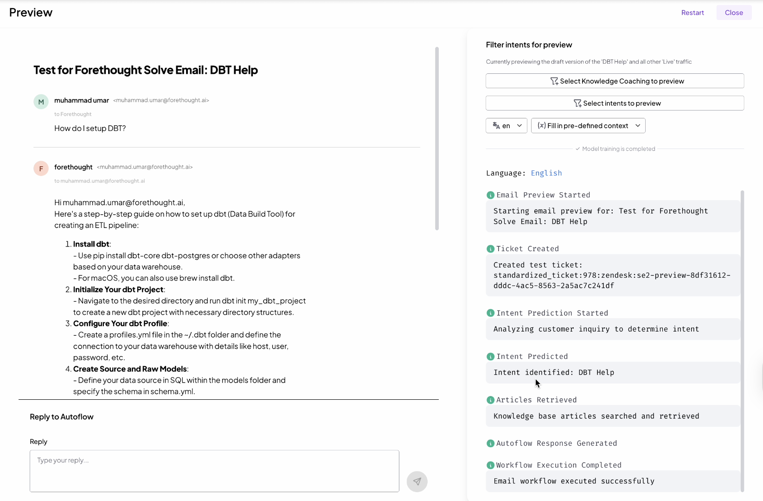Click the translate icon in the language selector
Screen dimensions: 763x501
pyautogui.click(x=496, y=125)
